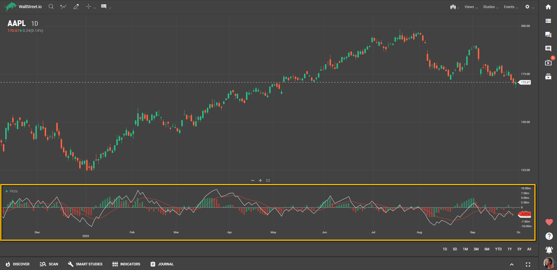Select the compare line chart tool

(x=63, y=7)
